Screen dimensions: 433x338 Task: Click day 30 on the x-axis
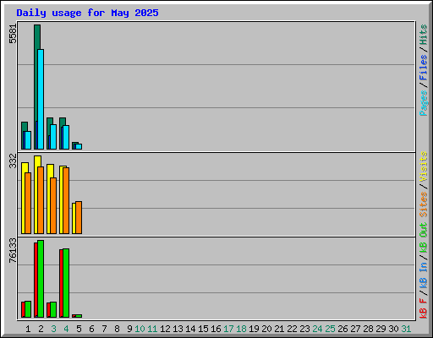click(393, 329)
